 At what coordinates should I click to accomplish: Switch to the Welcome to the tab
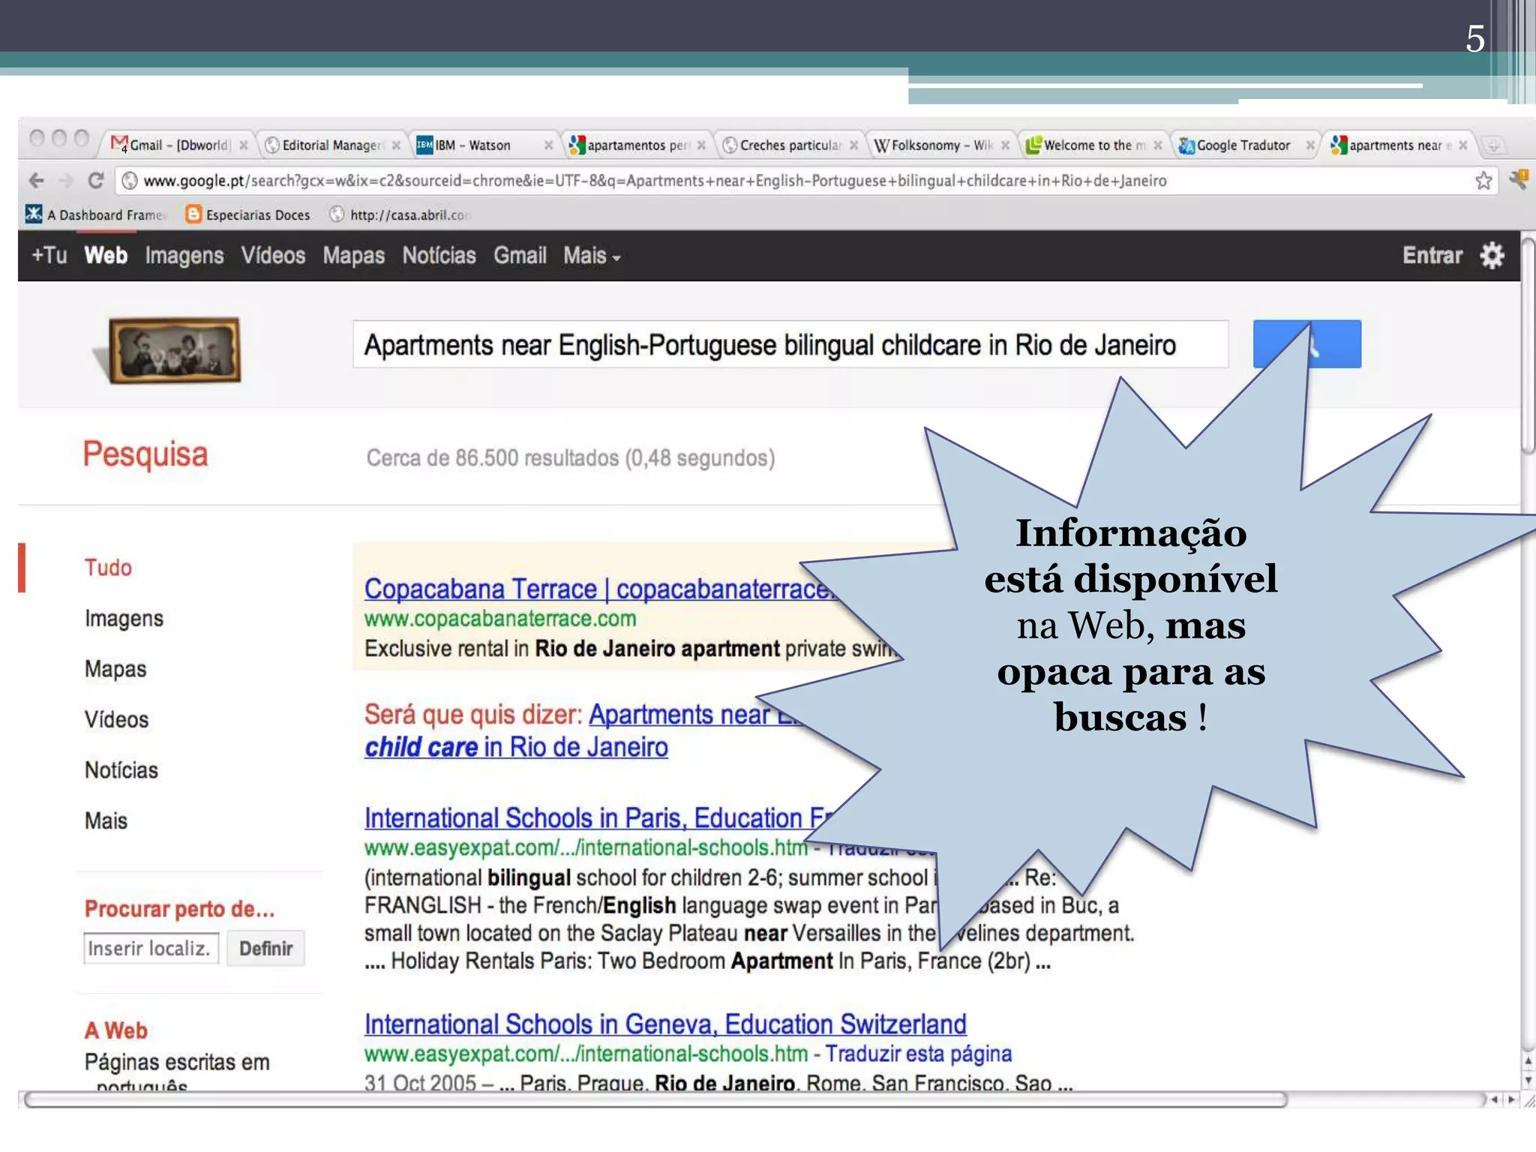click(1093, 145)
